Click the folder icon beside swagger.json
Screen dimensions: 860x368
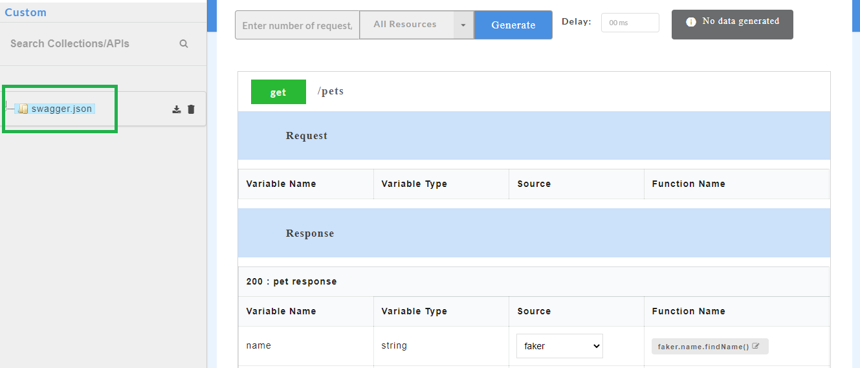[x=23, y=109]
